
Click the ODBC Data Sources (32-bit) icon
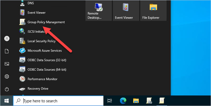click(22, 60)
